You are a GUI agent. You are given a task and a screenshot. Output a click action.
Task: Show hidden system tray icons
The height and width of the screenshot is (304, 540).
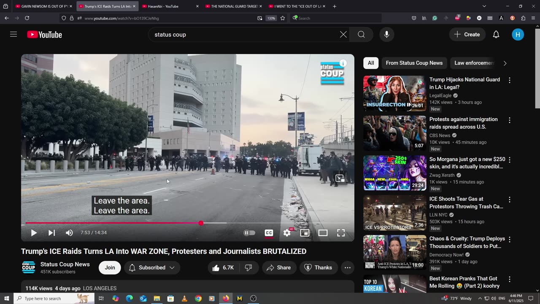(x=480, y=299)
